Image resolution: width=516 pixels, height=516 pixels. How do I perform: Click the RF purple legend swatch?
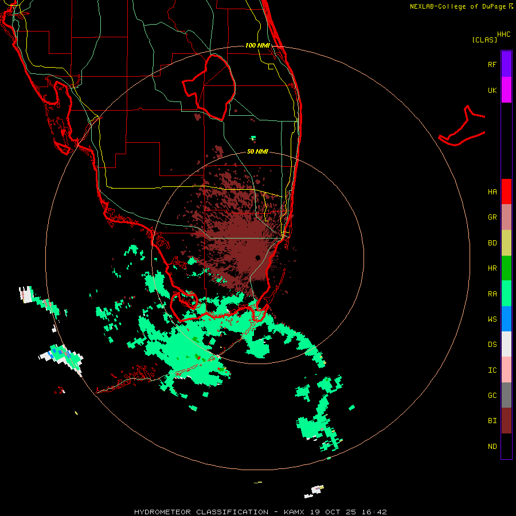(506, 64)
